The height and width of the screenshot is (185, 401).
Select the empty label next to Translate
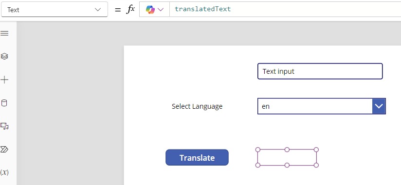pos(287,157)
